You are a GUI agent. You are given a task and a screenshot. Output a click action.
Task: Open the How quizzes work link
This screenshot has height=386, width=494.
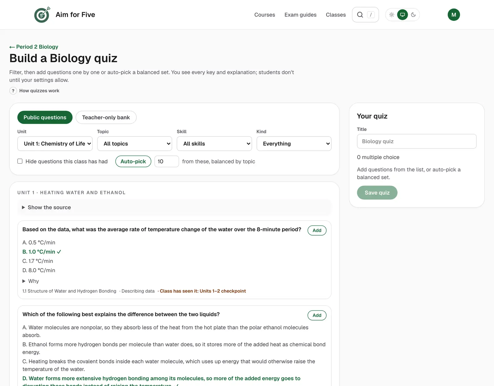39,91
